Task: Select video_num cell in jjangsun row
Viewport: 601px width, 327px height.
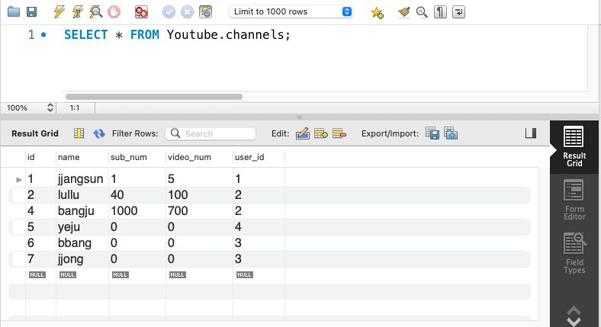Action: 199,179
